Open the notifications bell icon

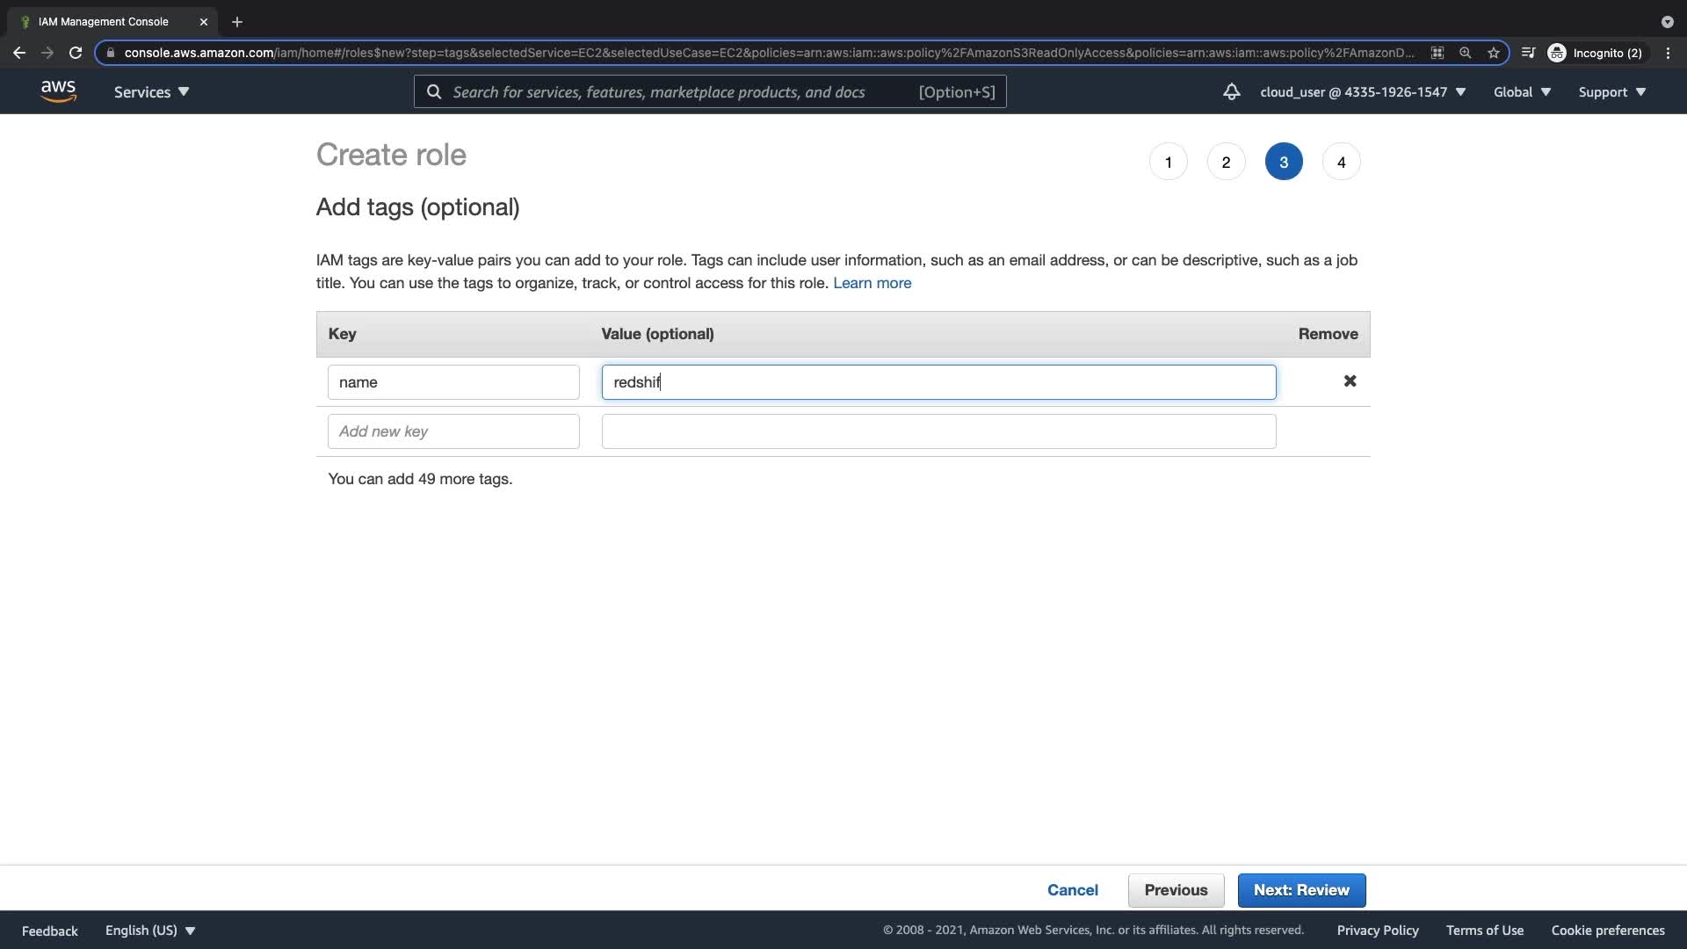click(x=1231, y=91)
